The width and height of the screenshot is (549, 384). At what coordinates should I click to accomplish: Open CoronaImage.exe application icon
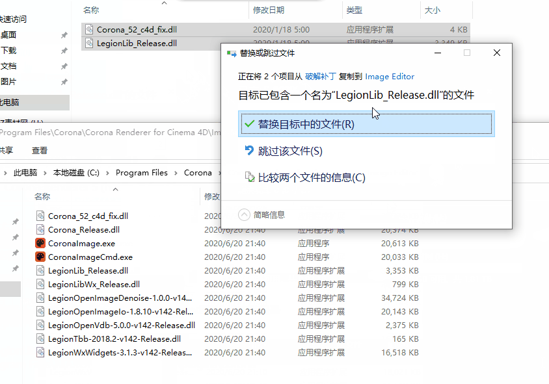click(x=40, y=244)
